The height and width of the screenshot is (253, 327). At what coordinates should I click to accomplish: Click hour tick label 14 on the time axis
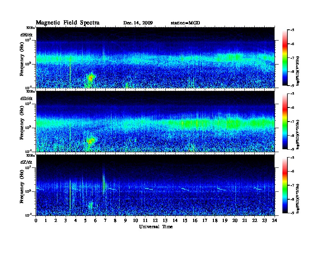click(x=175, y=220)
